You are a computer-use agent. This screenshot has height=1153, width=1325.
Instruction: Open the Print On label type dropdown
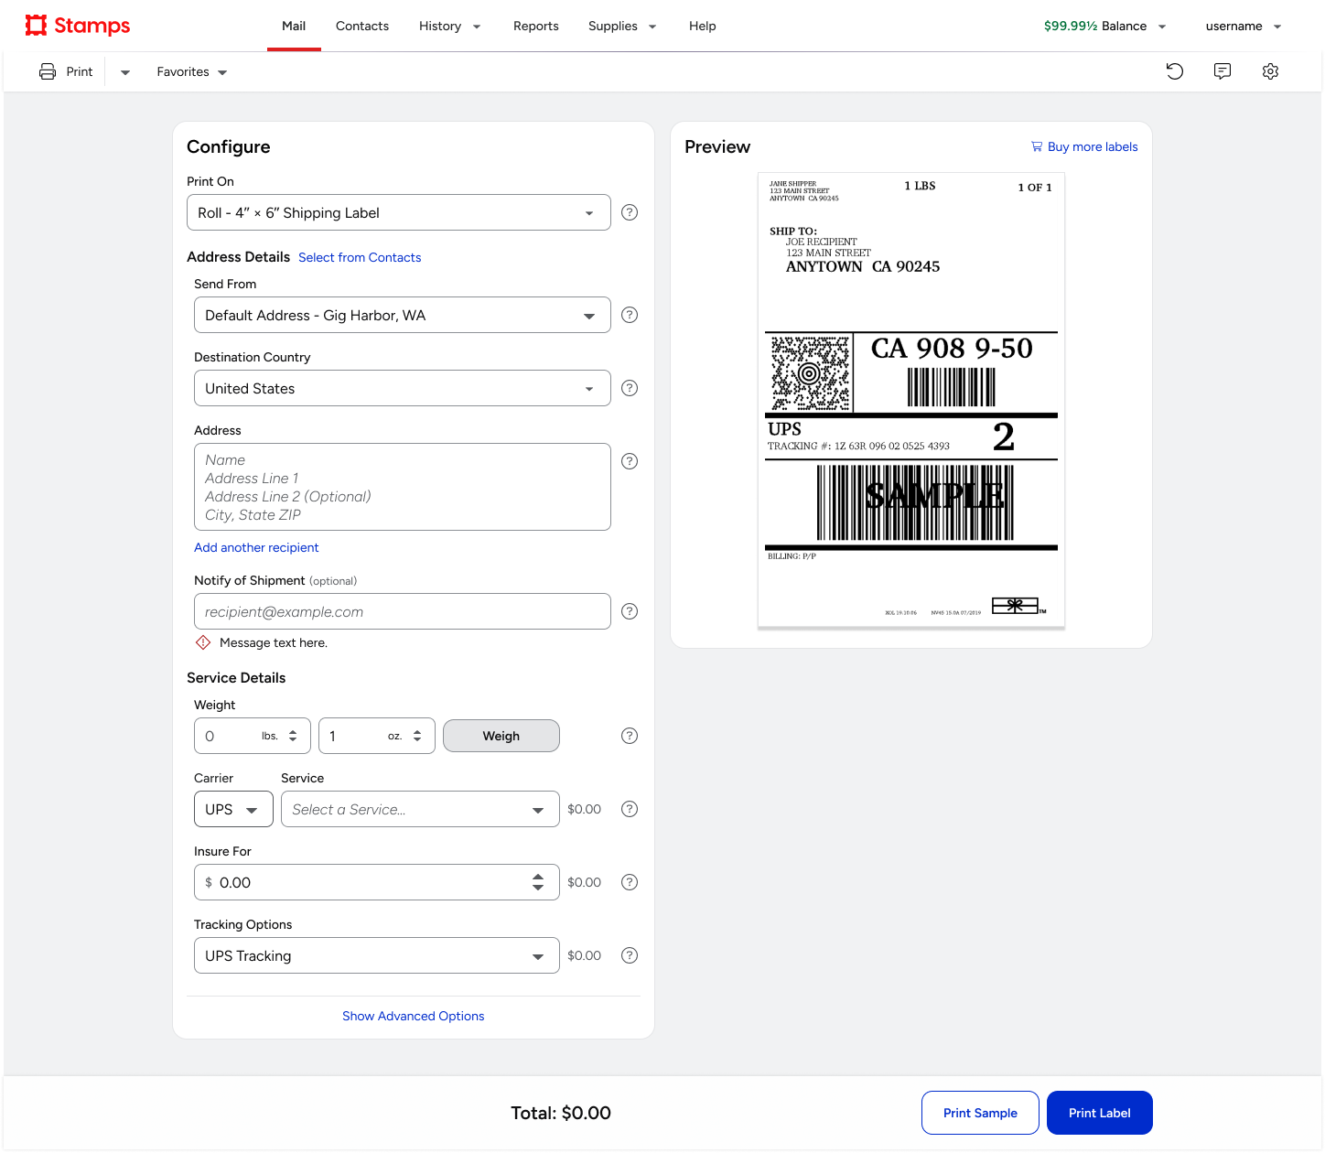point(399,212)
